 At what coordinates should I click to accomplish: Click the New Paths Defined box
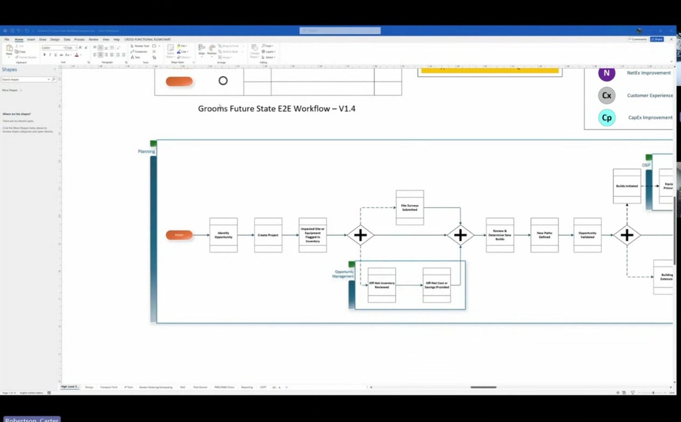pos(544,235)
